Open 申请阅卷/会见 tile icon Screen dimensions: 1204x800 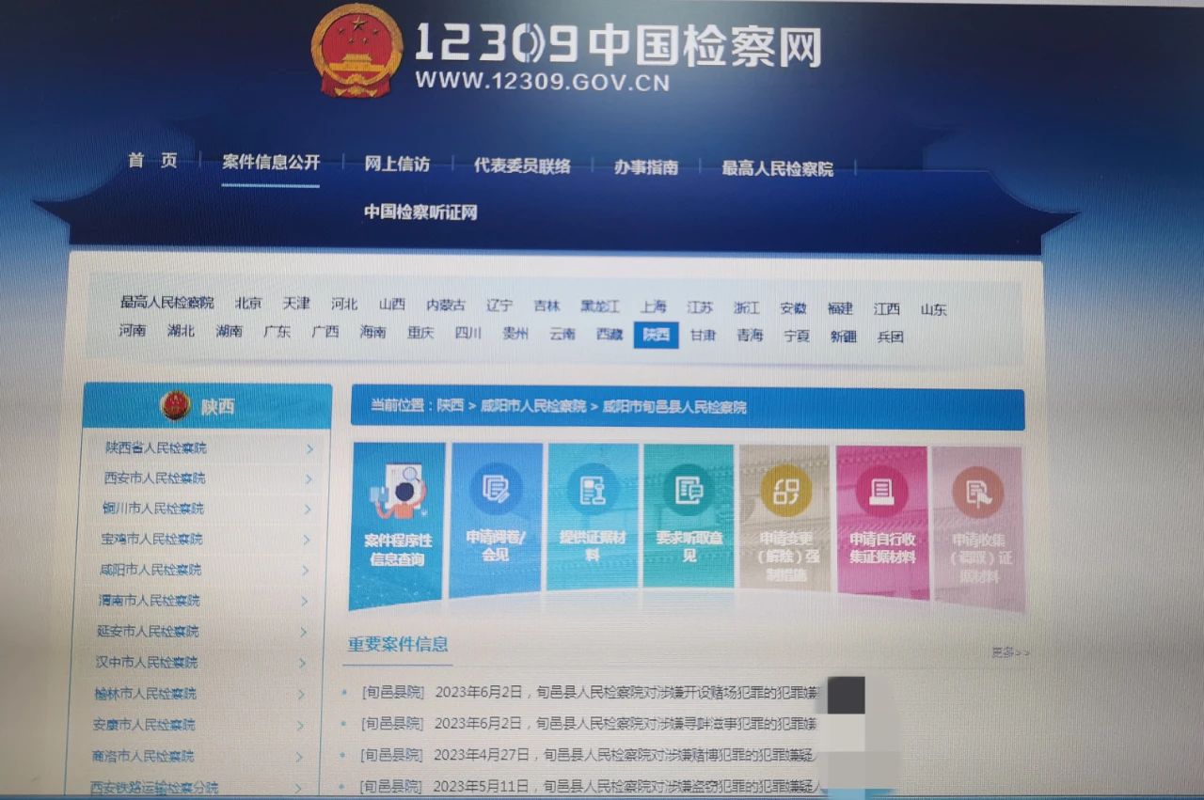496,489
